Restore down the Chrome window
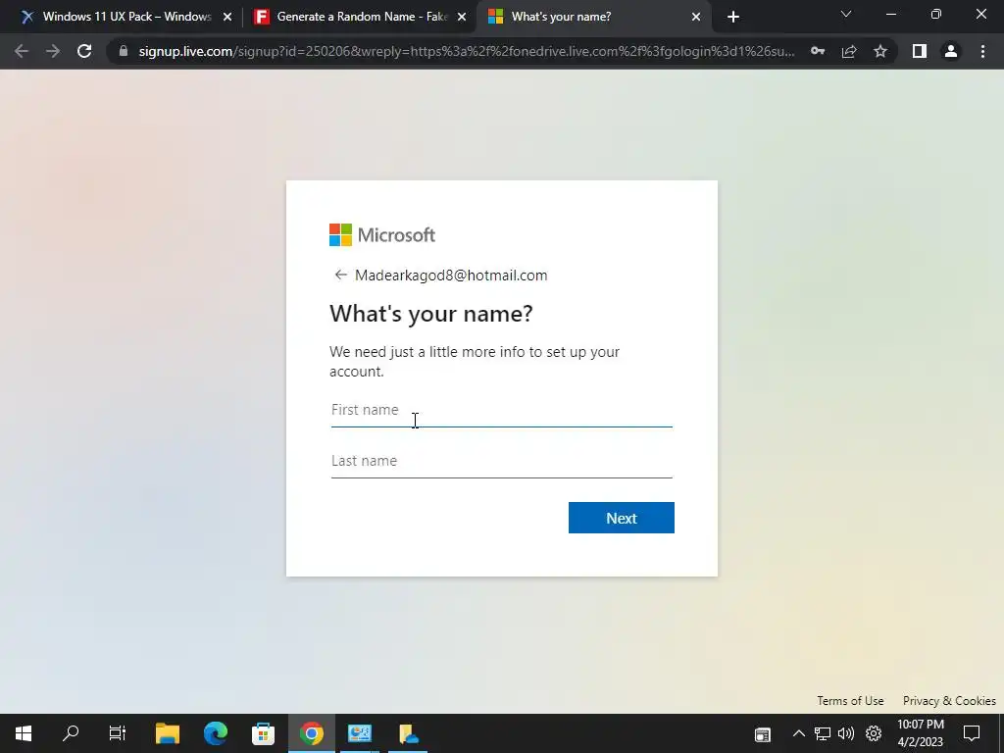Screen dimensions: 1004x753 pos(935,14)
